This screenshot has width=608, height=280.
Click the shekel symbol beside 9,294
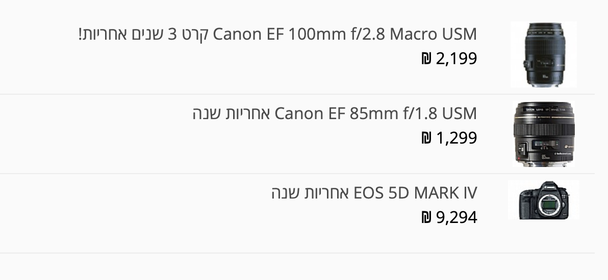click(426, 218)
